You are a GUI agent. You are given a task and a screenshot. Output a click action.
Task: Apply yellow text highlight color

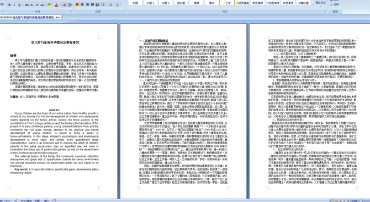click(49, 5)
